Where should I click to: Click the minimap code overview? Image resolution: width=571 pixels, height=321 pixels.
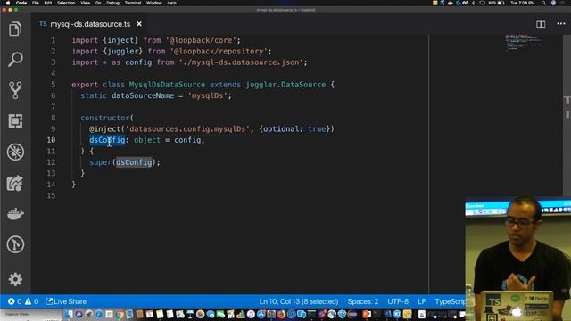pyautogui.click(x=523, y=41)
